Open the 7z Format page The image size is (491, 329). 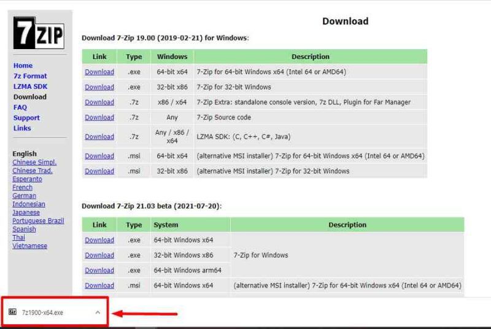[30, 76]
